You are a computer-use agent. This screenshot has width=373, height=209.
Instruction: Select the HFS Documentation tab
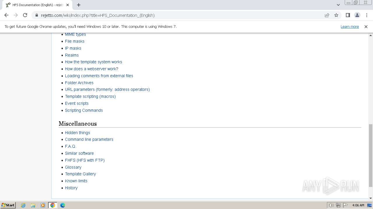point(37,5)
